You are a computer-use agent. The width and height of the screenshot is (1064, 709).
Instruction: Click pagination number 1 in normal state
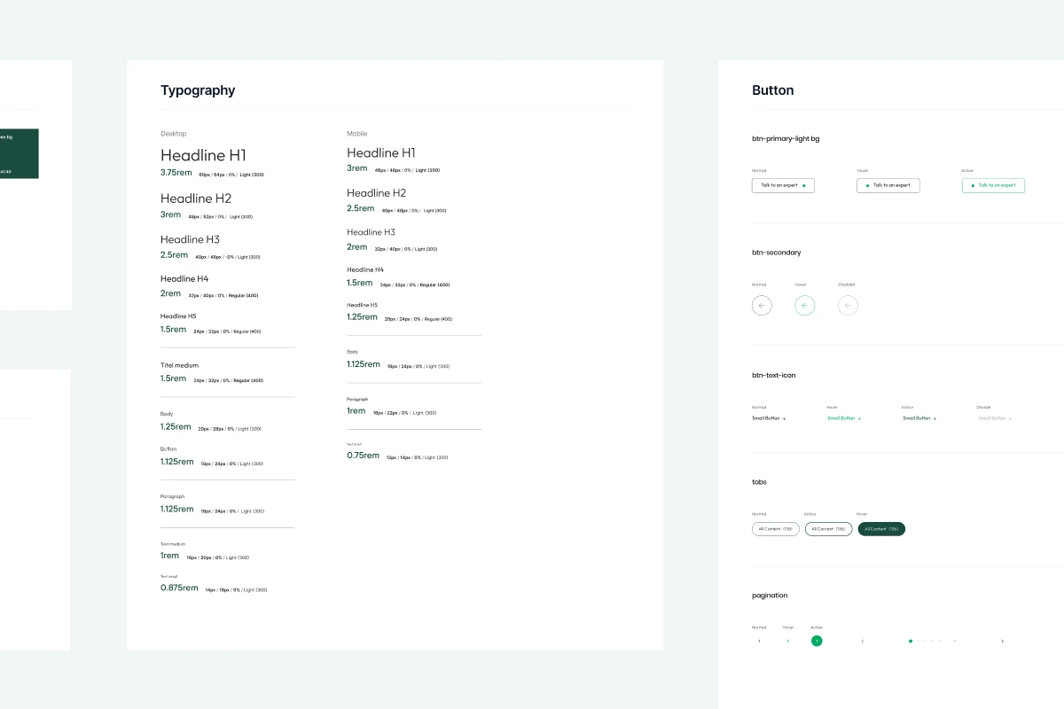tap(759, 641)
